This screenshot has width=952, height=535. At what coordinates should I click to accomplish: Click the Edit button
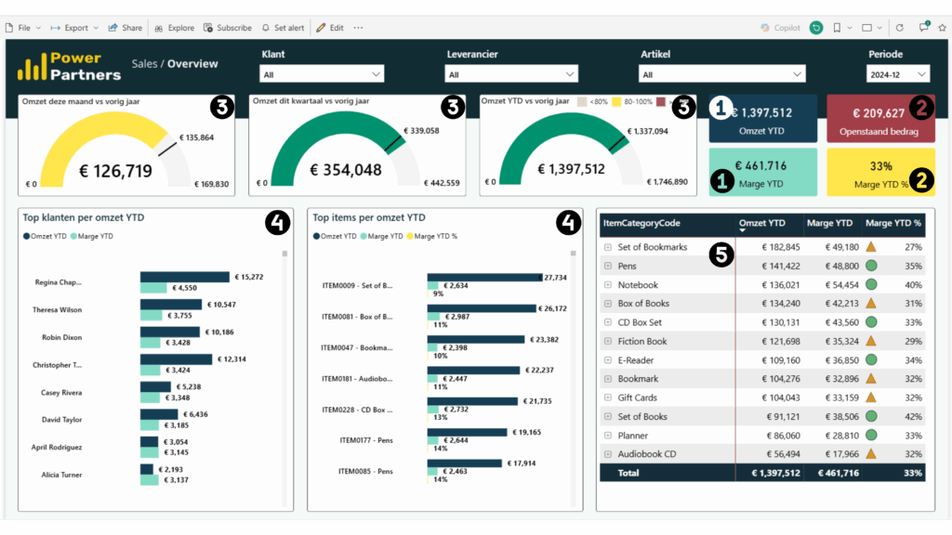(x=336, y=27)
